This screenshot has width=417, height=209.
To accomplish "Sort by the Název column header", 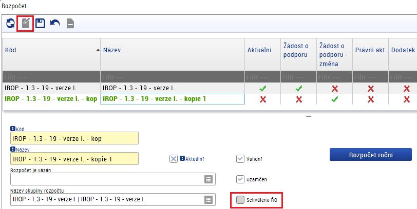I will [173, 54].
